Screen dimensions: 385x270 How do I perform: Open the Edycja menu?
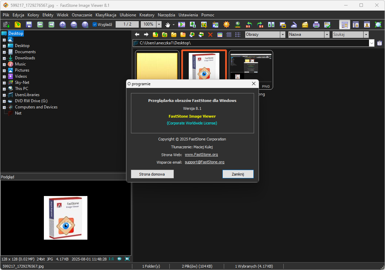click(18, 15)
